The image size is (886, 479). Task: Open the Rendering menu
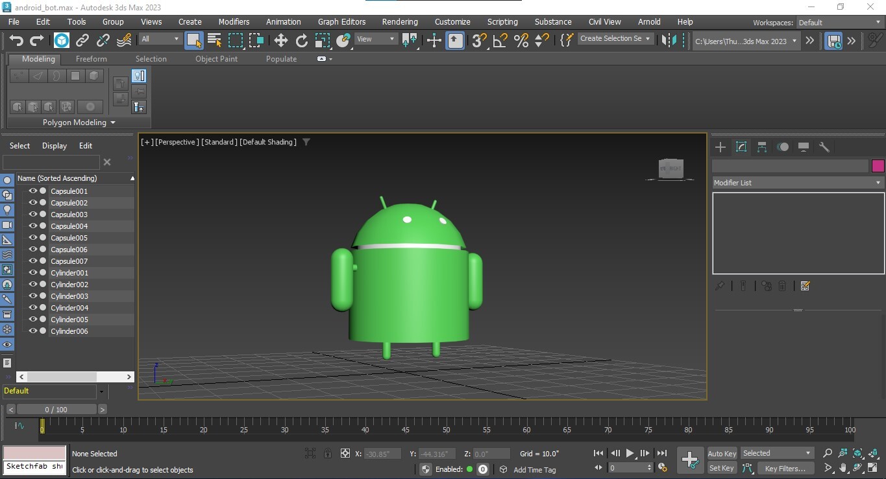399,21
